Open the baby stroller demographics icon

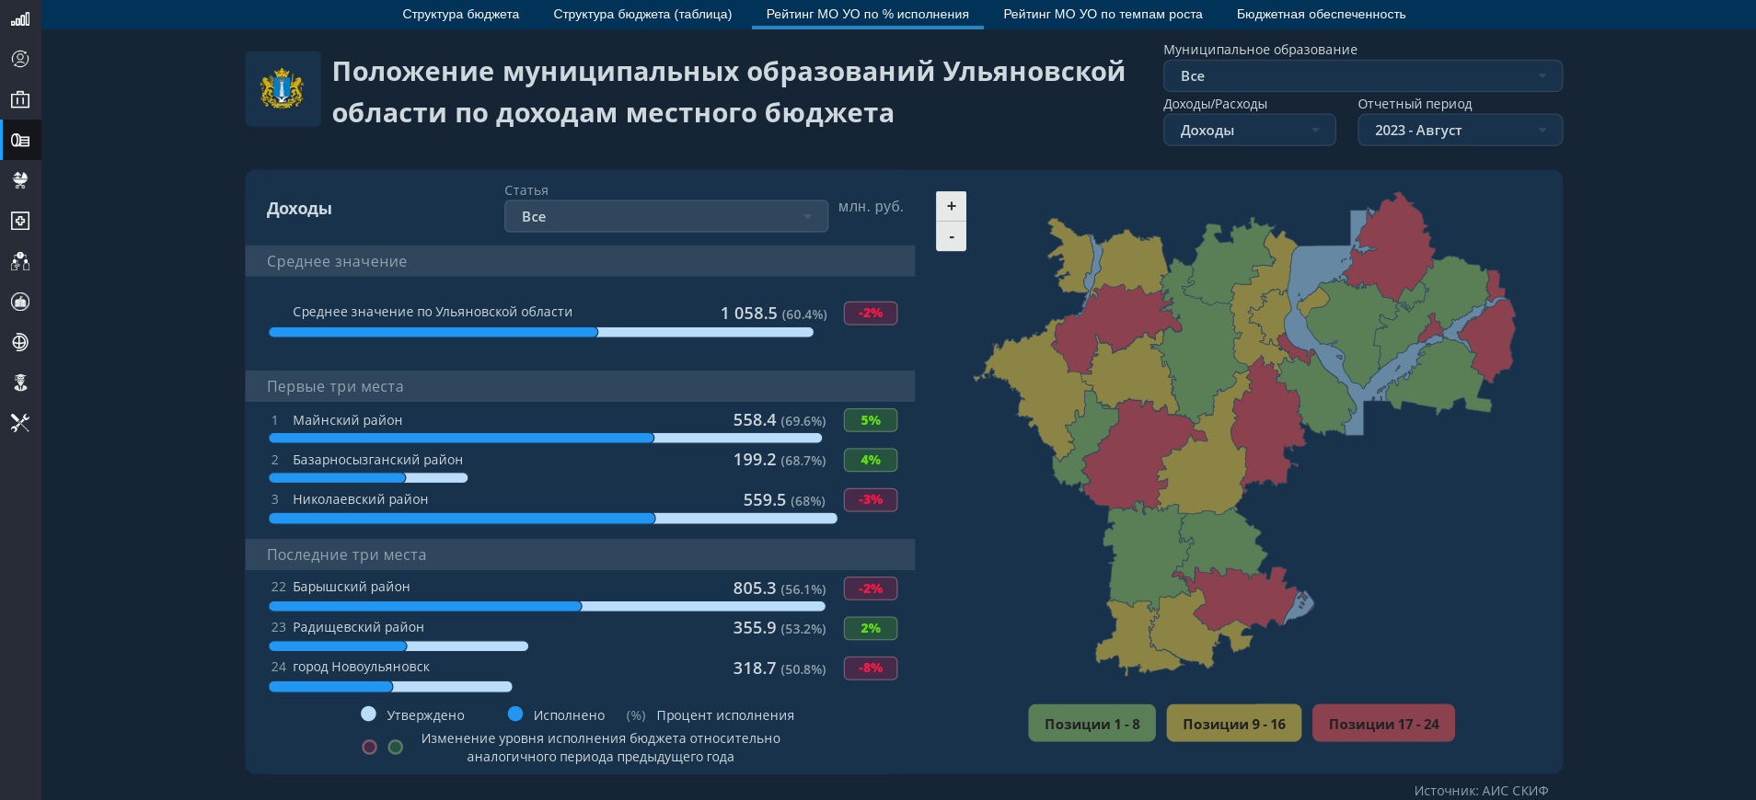pyautogui.click(x=20, y=180)
